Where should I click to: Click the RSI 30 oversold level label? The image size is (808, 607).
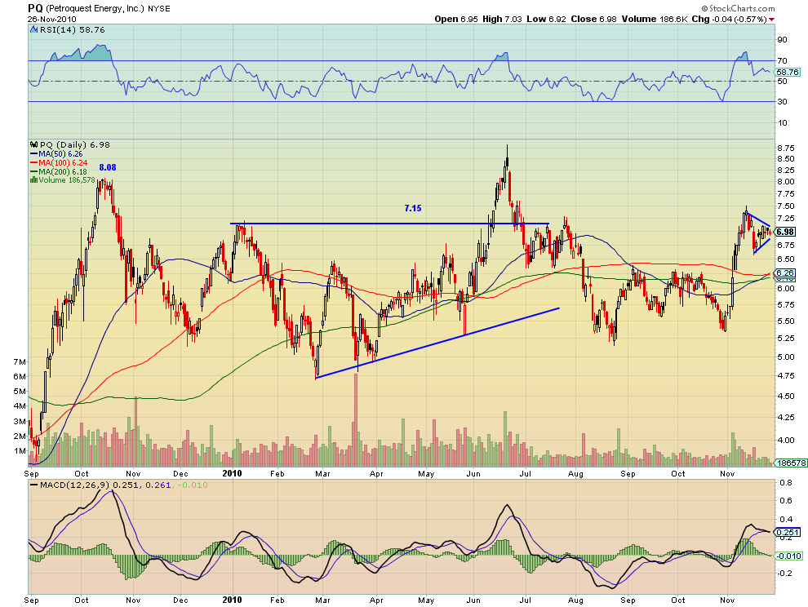coord(782,101)
